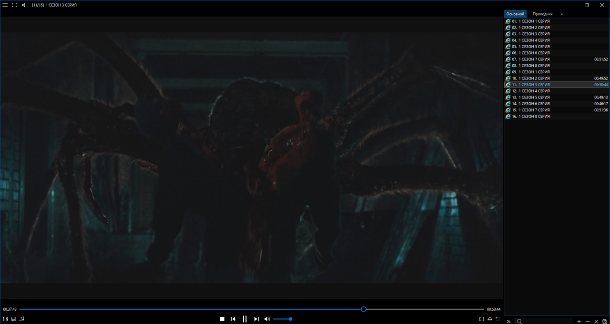The height and width of the screenshot is (324, 610).
Task: Select playlist item 03. 1 СЕЗОН 3 СЕРИЯ
Action: coord(557,34)
